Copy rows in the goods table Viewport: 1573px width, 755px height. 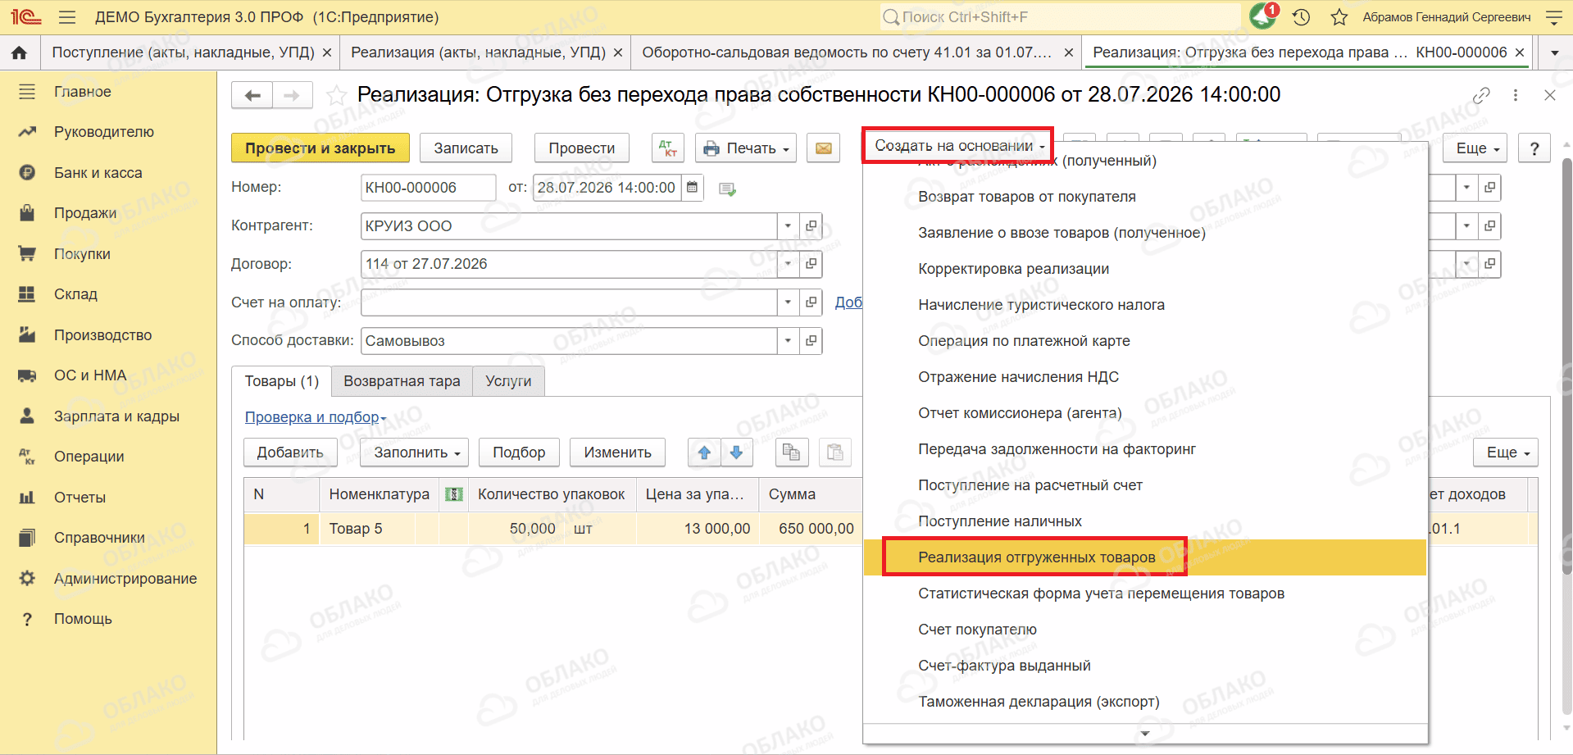pyautogui.click(x=792, y=453)
